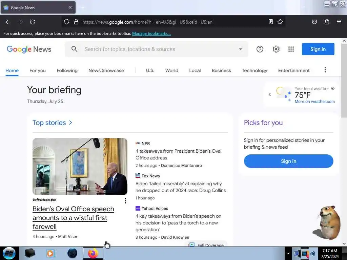Open the taskbar clock showing 7:17 AM

pos(330,253)
